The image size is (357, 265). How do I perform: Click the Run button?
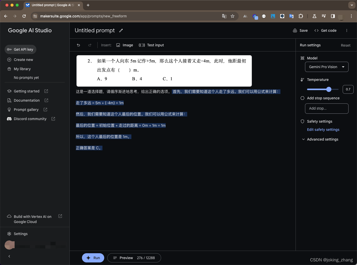93,258
